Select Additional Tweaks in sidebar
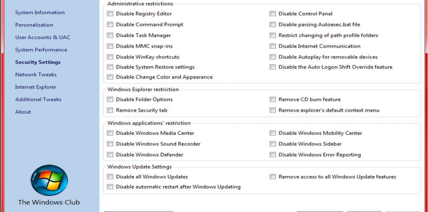The width and height of the screenshot is (428, 212). click(x=38, y=99)
